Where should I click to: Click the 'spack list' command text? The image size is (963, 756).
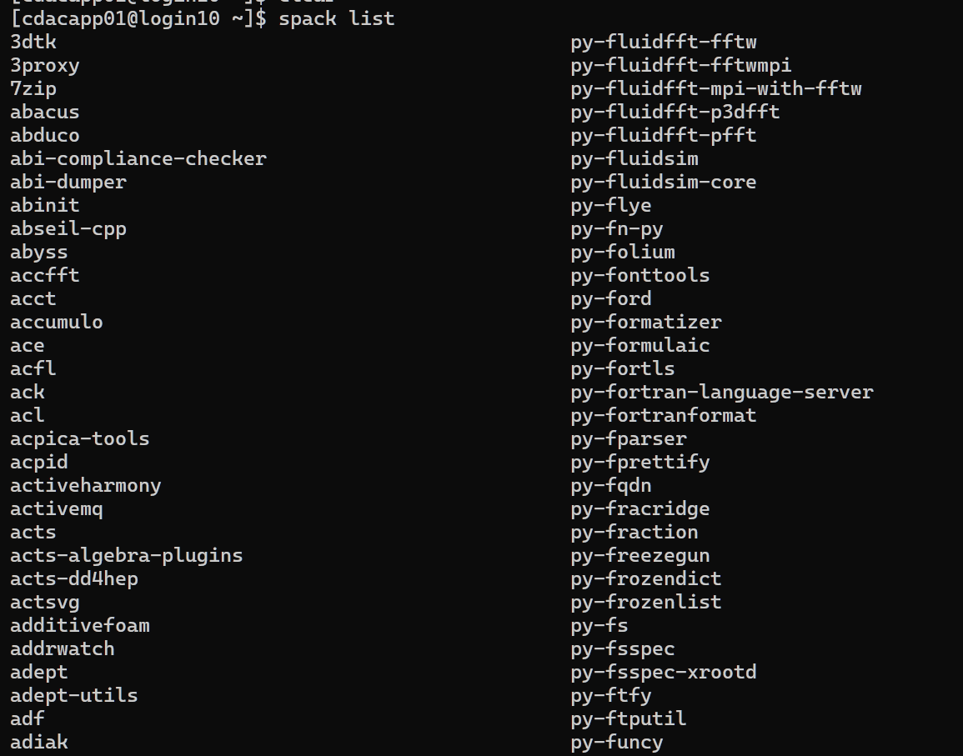click(x=336, y=18)
